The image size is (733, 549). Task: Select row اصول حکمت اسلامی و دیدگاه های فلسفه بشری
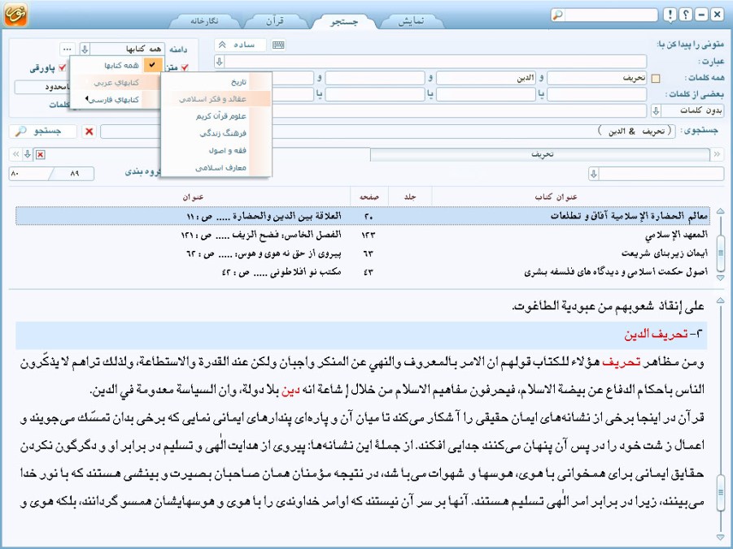click(362, 272)
